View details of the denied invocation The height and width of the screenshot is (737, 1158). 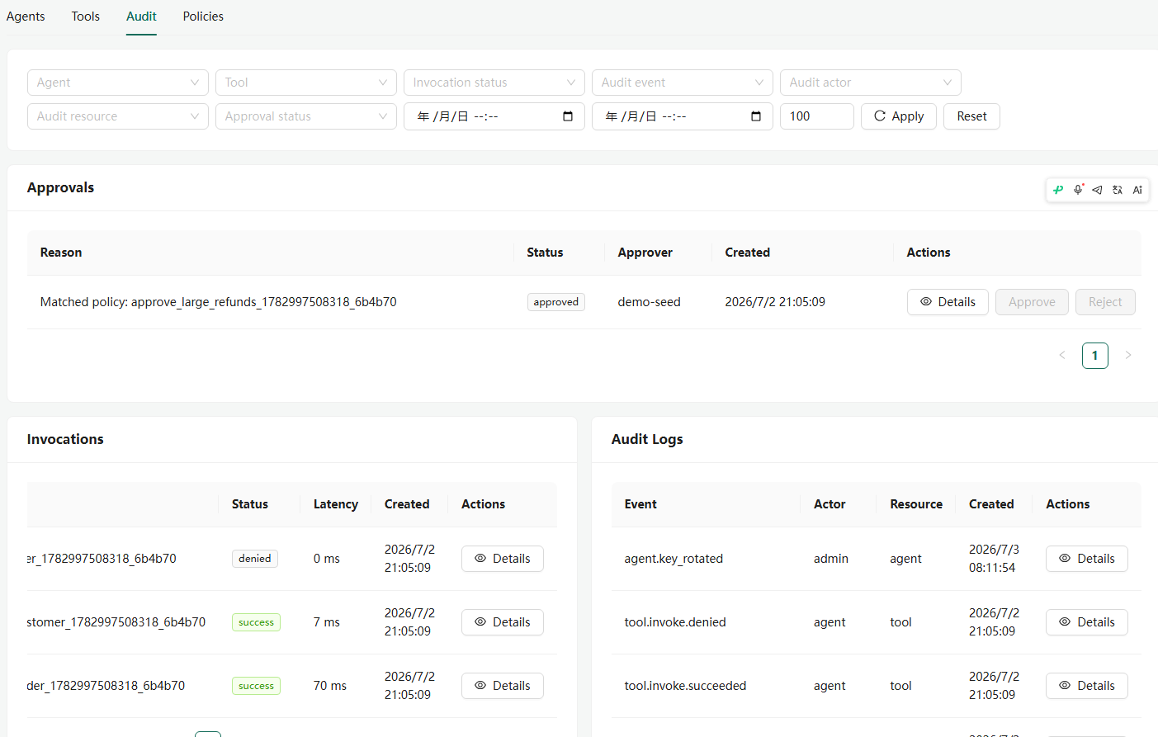[x=502, y=559]
